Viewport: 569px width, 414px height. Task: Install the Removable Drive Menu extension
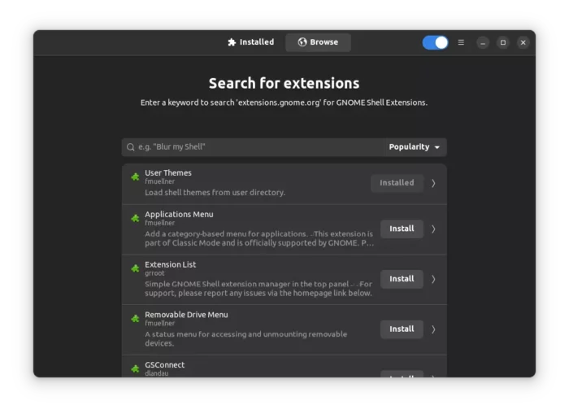point(402,329)
